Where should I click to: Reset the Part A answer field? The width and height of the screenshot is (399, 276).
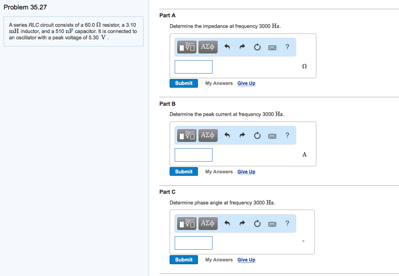257,47
